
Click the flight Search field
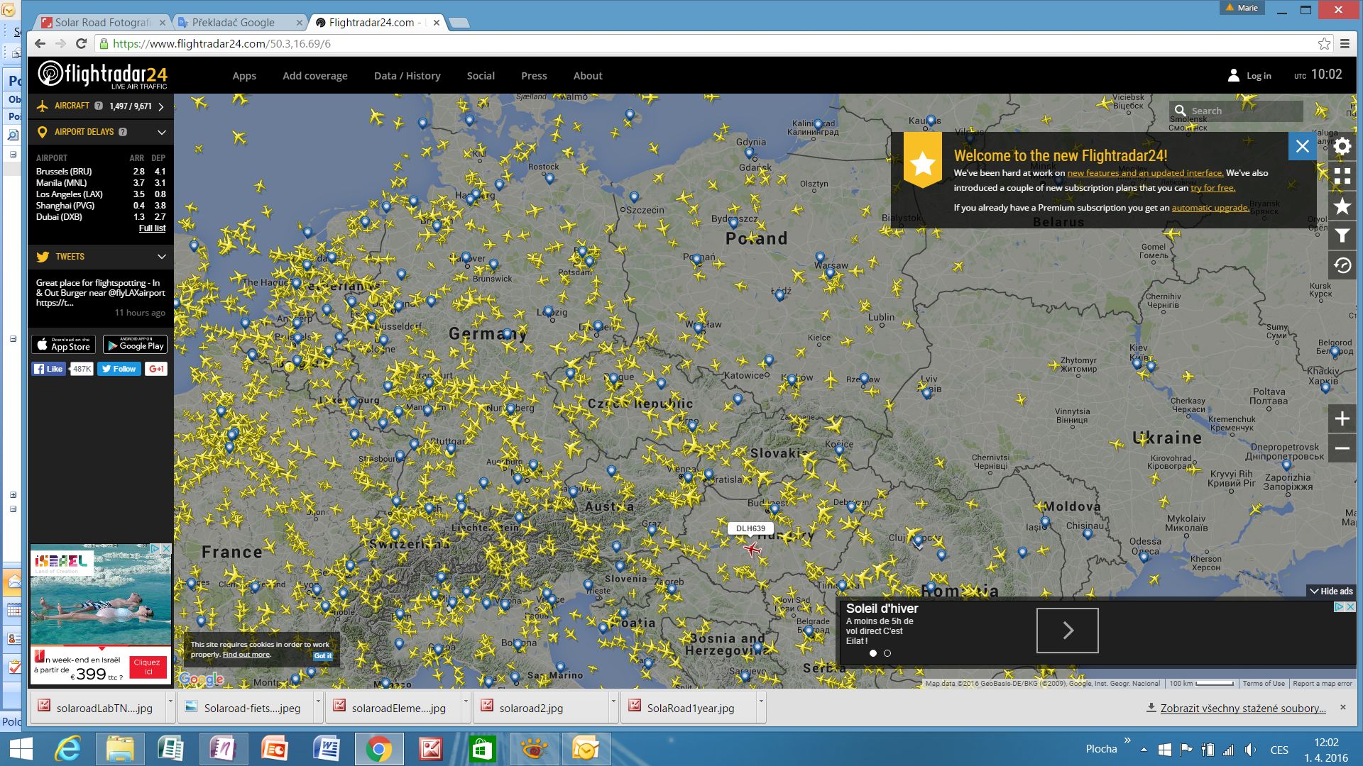[1235, 111]
